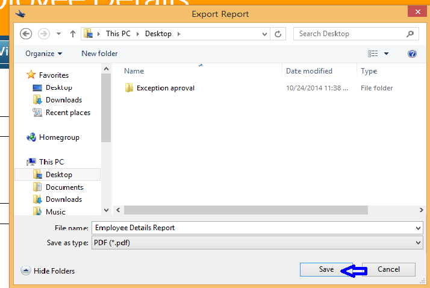Click the search magnifier icon
Viewport: 430px width, 288px height.
click(410, 34)
